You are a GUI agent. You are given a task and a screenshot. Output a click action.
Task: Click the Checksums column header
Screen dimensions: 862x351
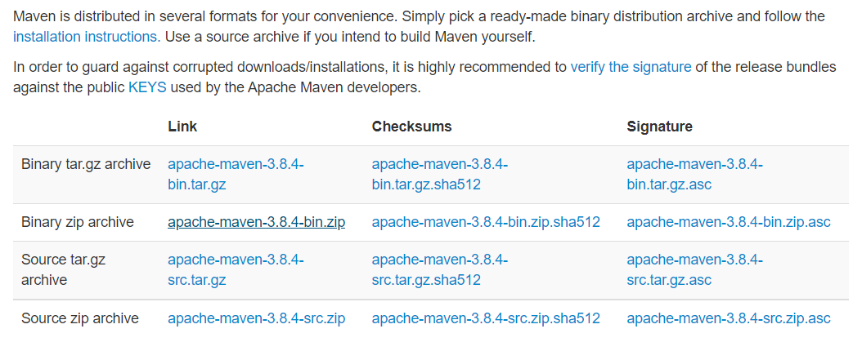click(x=411, y=127)
